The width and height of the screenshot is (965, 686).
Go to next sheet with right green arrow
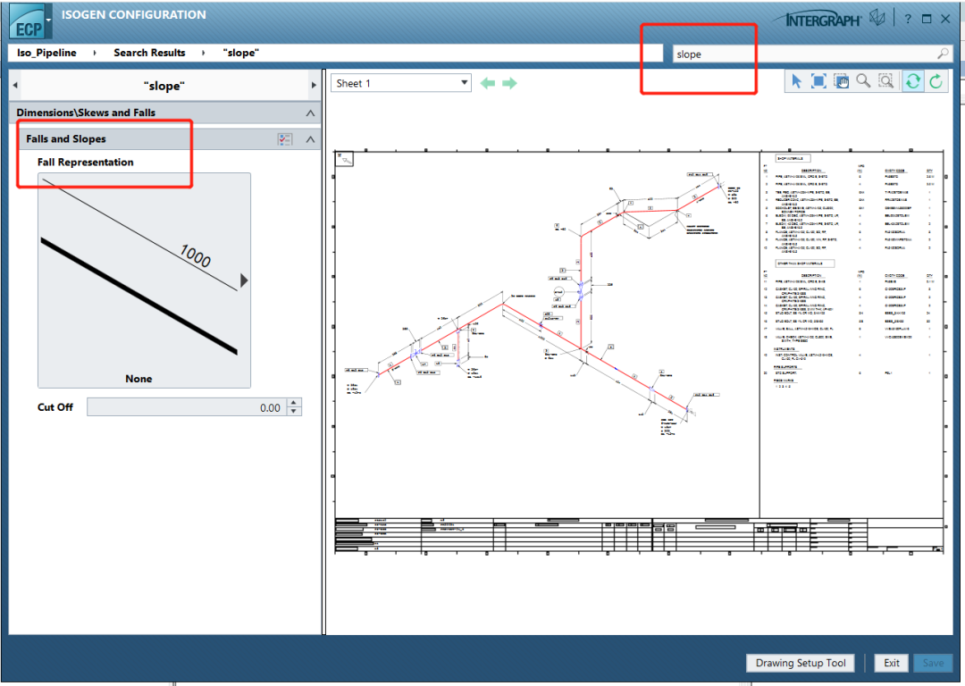click(x=509, y=83)
